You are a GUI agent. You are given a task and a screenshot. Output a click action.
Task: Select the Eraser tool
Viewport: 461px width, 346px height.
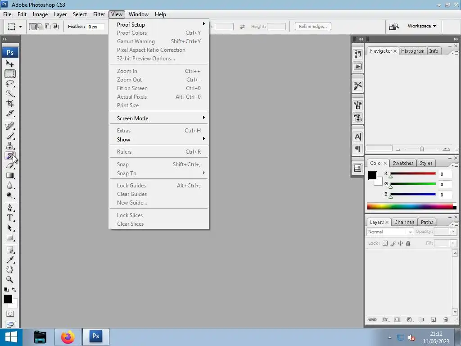[x=10, y=166]
